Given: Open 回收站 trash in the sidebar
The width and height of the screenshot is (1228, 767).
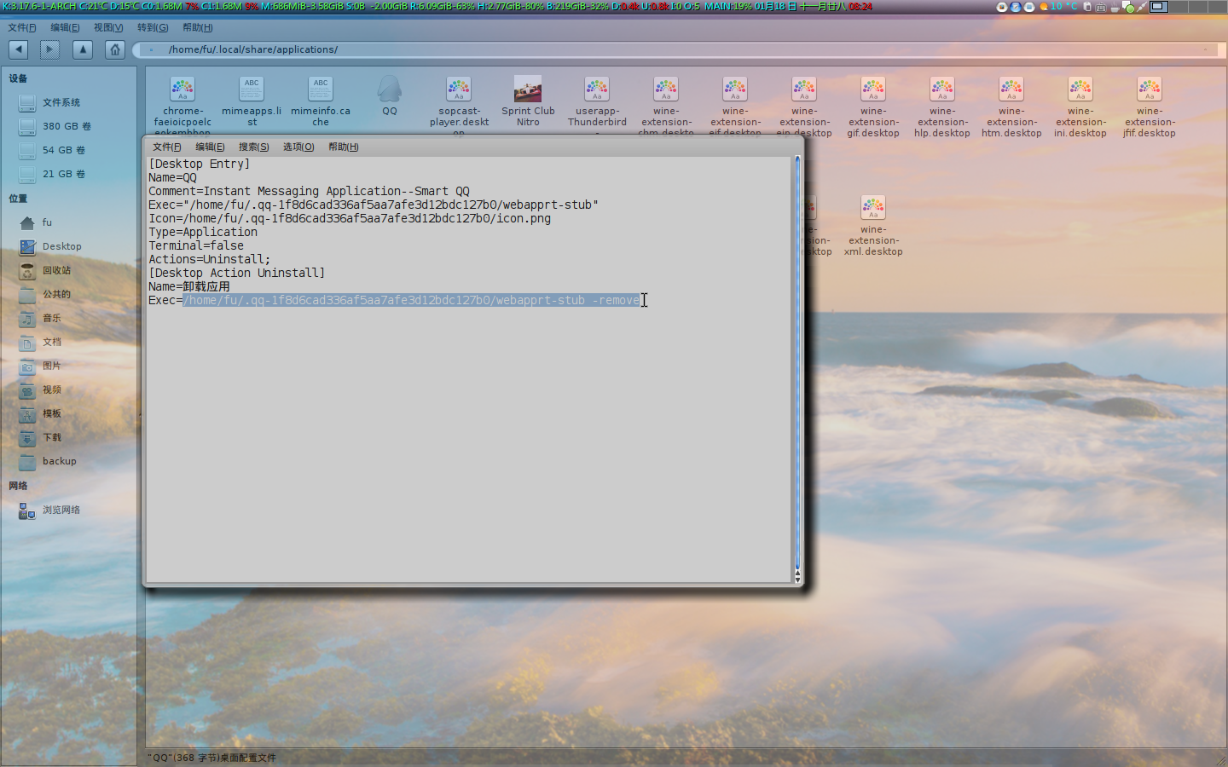Looking at the screenshot, I should pyautogui.click(x=68, y=270).
